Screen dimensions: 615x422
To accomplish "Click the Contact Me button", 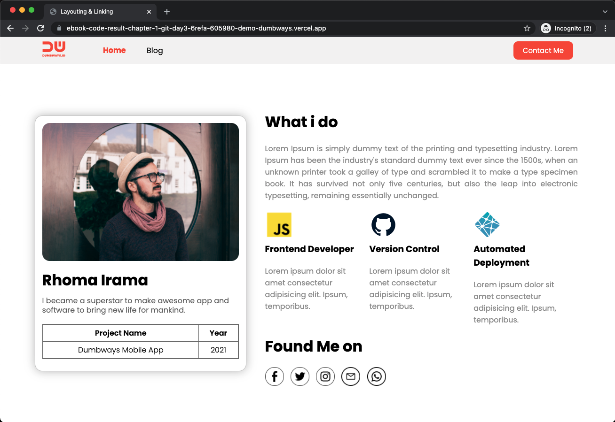I will [x=543, y=50].
